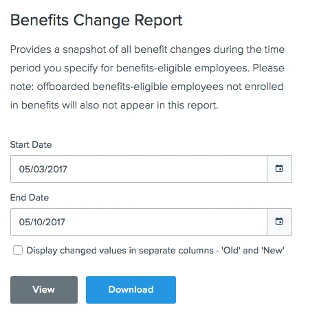This screenshot has width=319, height=316.
Task: Click the description line starting 'Provides a snapshot'
Action: (148, 49)
